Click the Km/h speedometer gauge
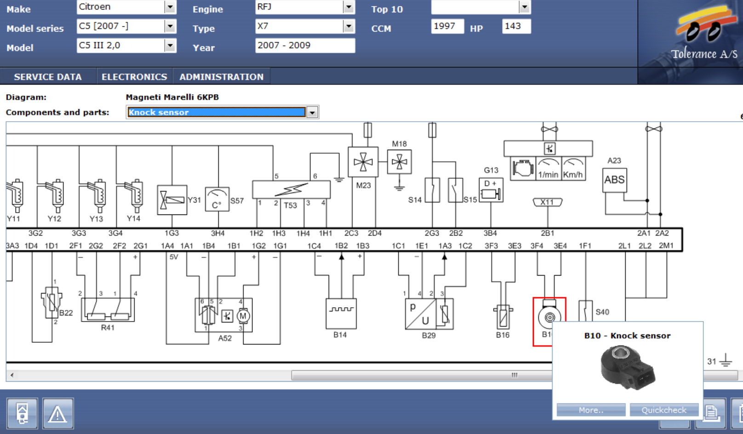Image resolution: width=743 pixels, height=434 pixels. [573, 168]
